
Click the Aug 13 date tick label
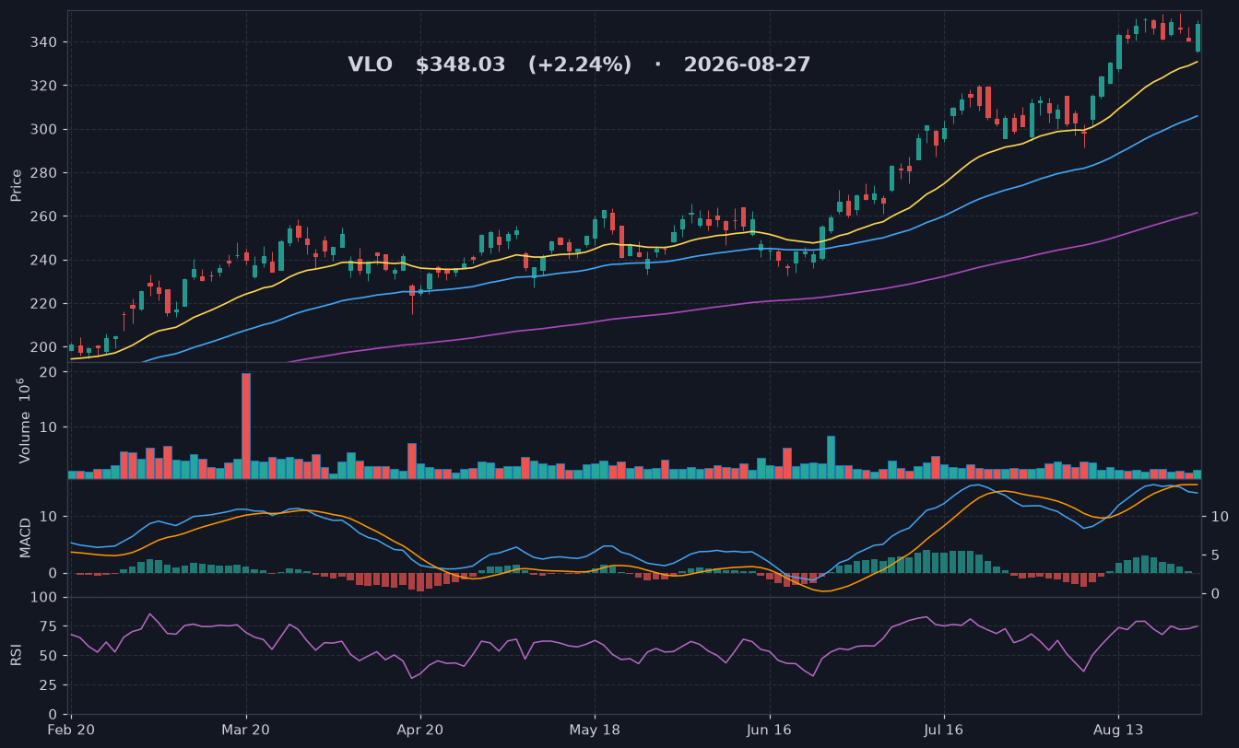[1117, 730]
